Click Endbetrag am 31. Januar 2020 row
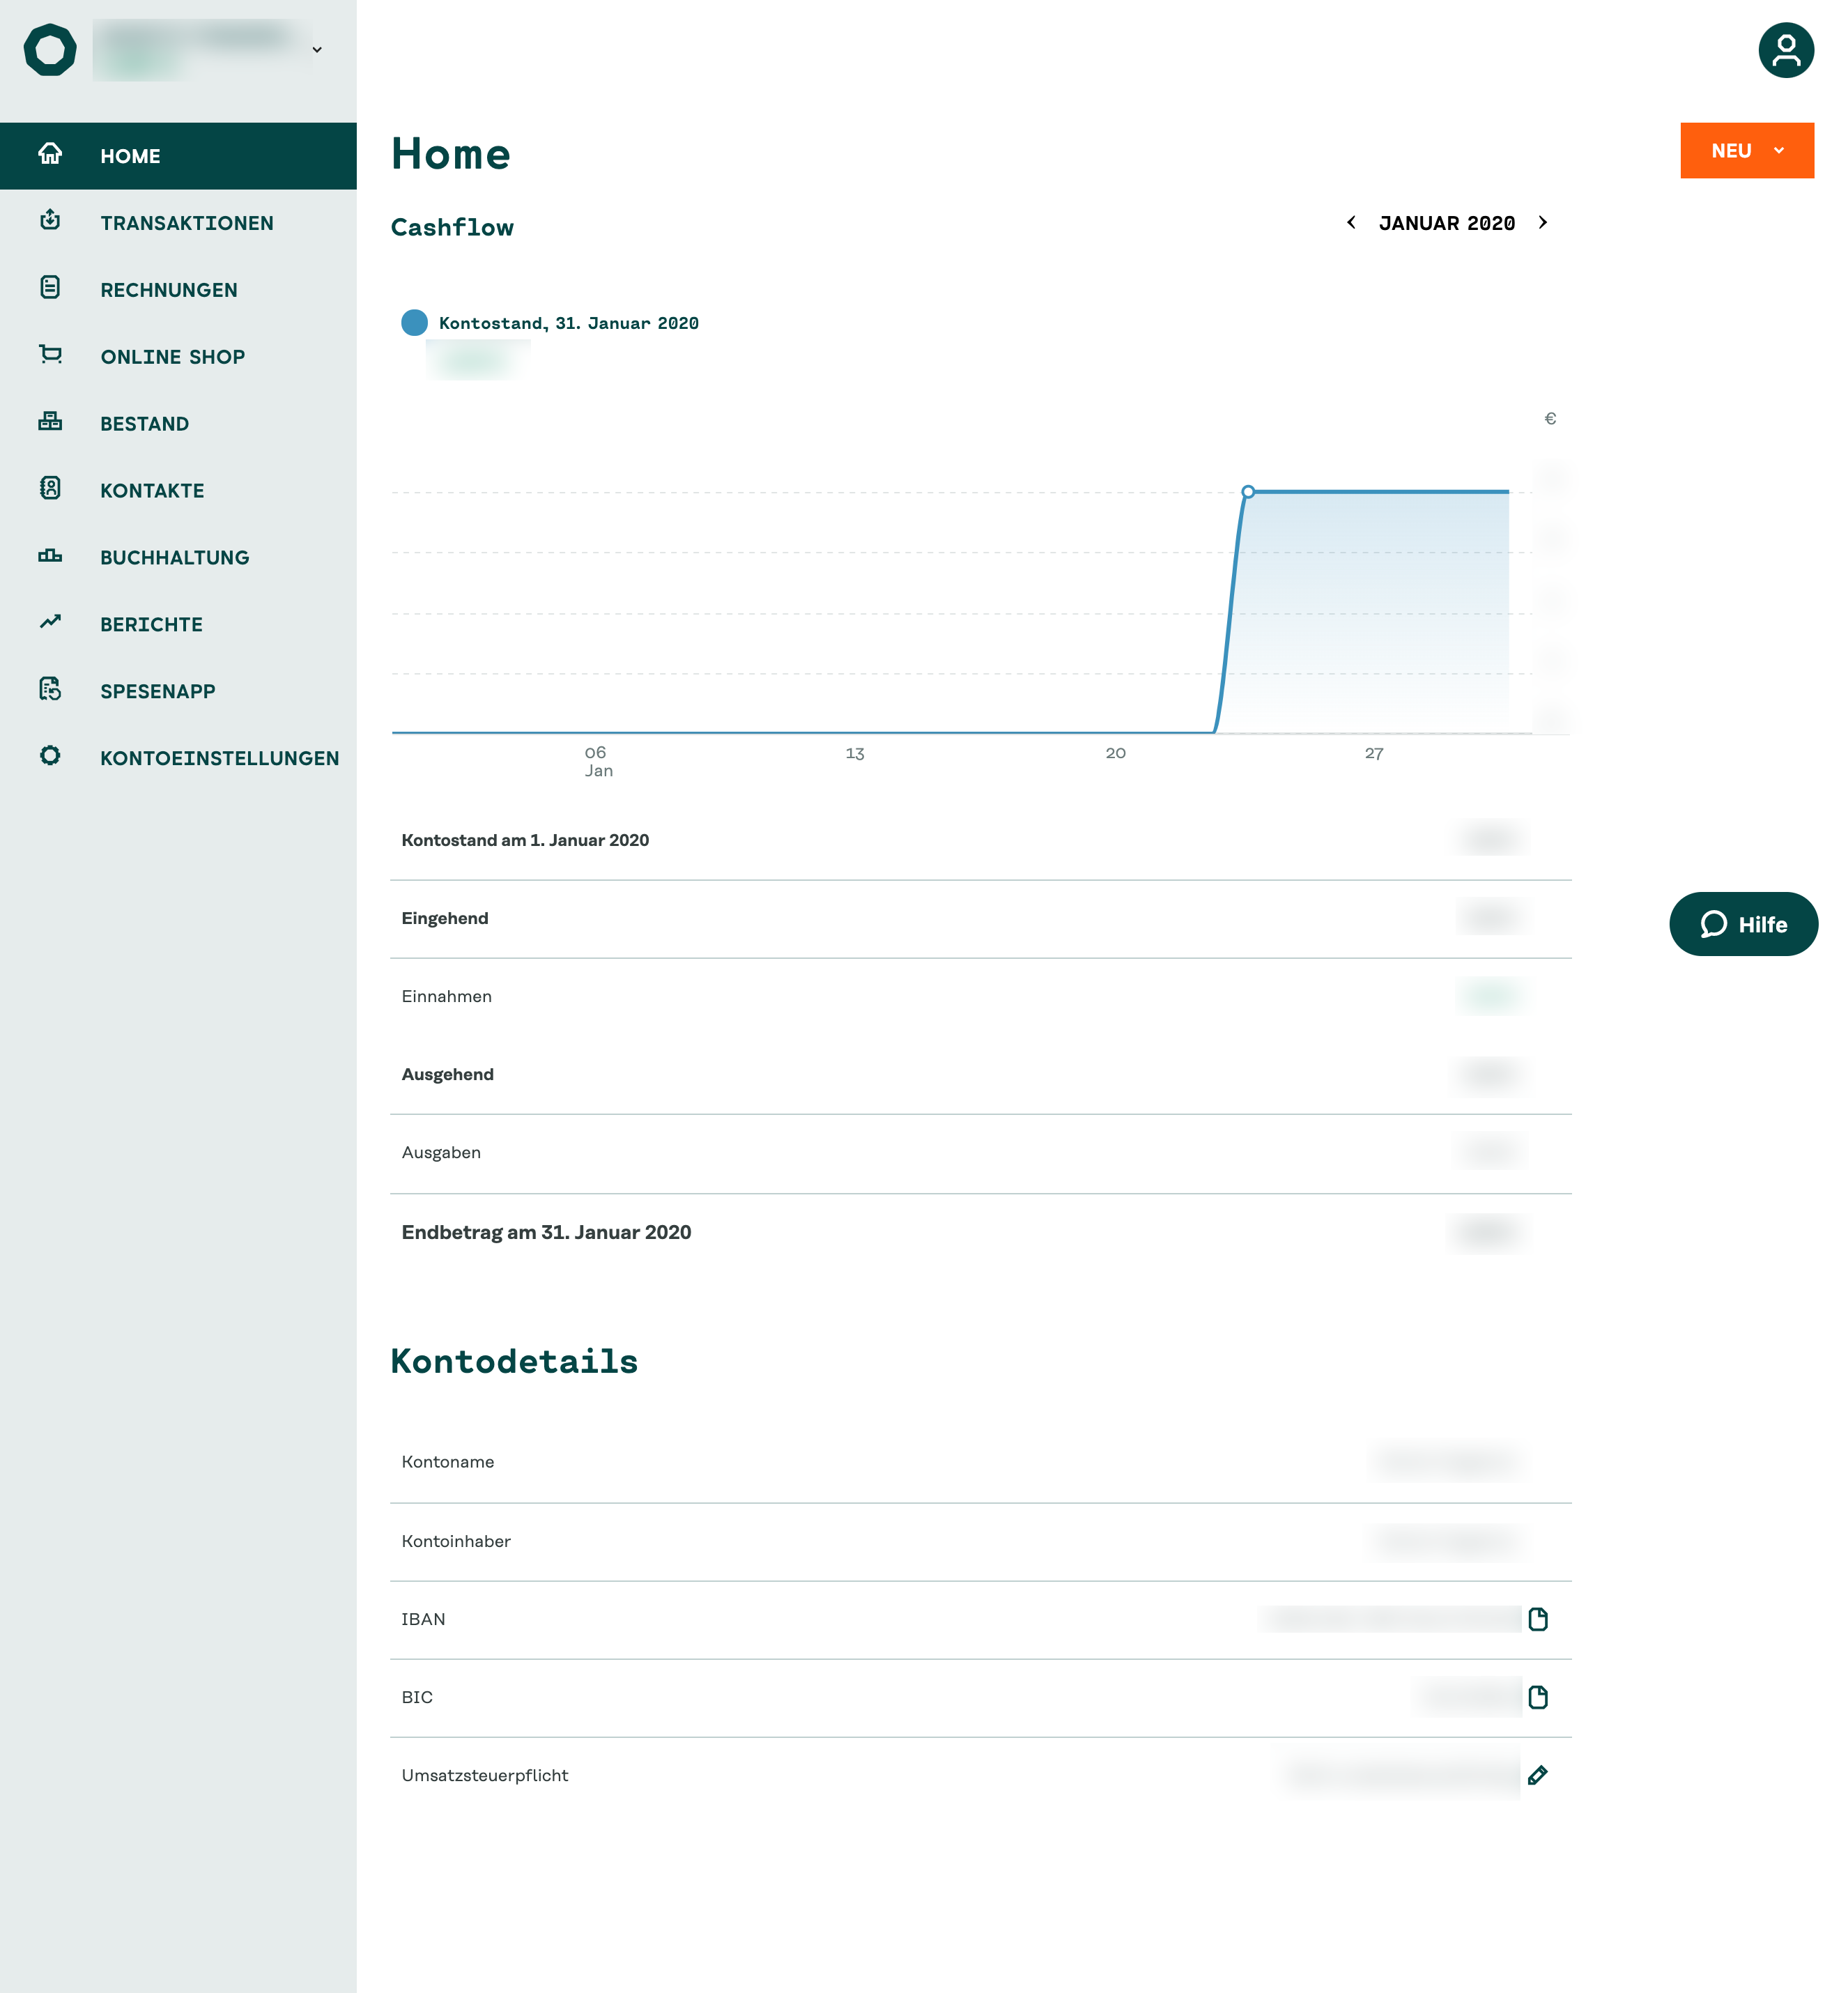The image size is (1848, 1993). coord(980,1233)
